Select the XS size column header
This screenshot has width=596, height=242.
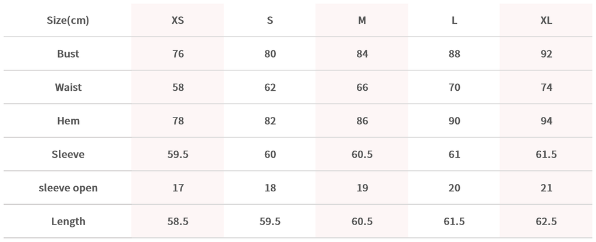[x=178, y=20]
